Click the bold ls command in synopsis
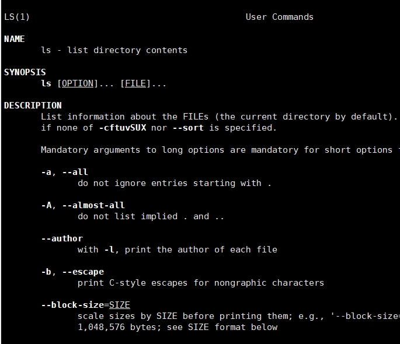Viewport: 400px width, 344px height. coord(46,83)
